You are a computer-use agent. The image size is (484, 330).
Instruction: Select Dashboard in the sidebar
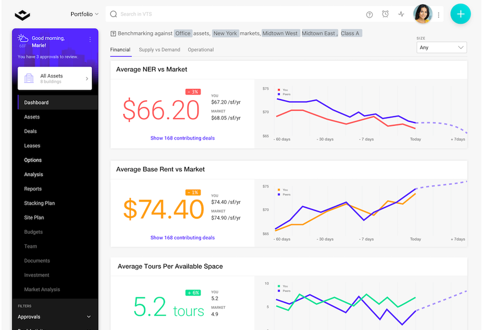click(58, 102)
